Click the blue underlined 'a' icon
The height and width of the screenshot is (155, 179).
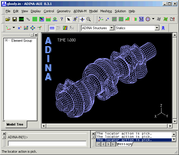click(x=163, y=28)
